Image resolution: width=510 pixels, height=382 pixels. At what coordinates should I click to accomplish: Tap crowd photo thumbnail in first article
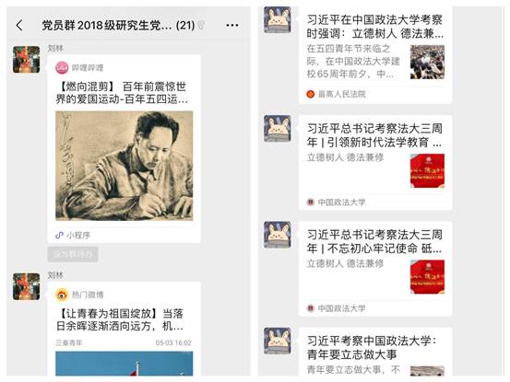coord(427,62)
